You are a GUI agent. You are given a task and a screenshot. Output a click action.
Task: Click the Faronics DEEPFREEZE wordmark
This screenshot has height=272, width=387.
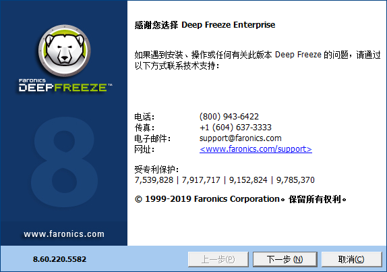[65, 85]
